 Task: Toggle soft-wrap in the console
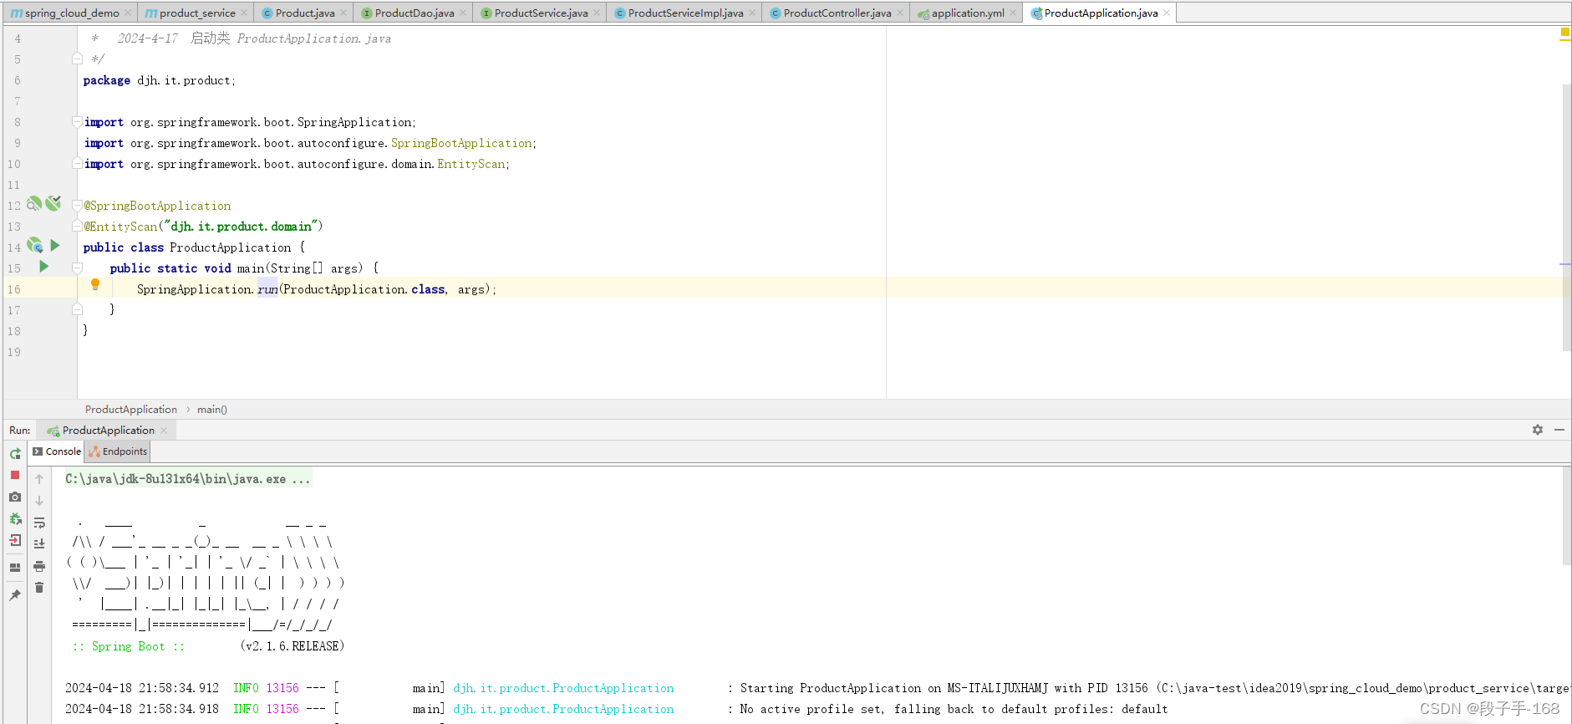click(39, 523)
